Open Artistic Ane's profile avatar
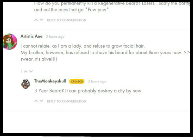The height and width of the screenshot is (138, 193). (x=10, y=42)
